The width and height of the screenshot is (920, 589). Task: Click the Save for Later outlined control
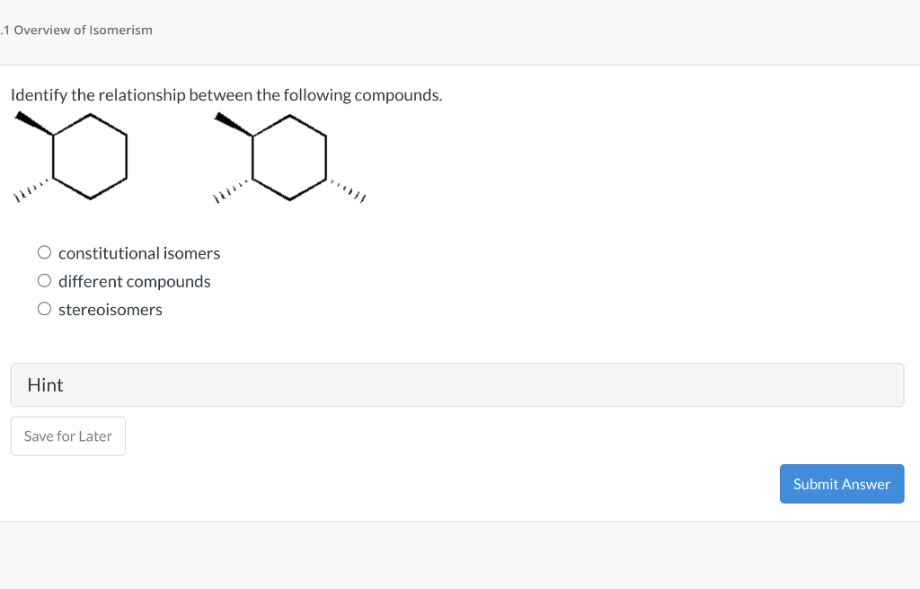[67, 435]
